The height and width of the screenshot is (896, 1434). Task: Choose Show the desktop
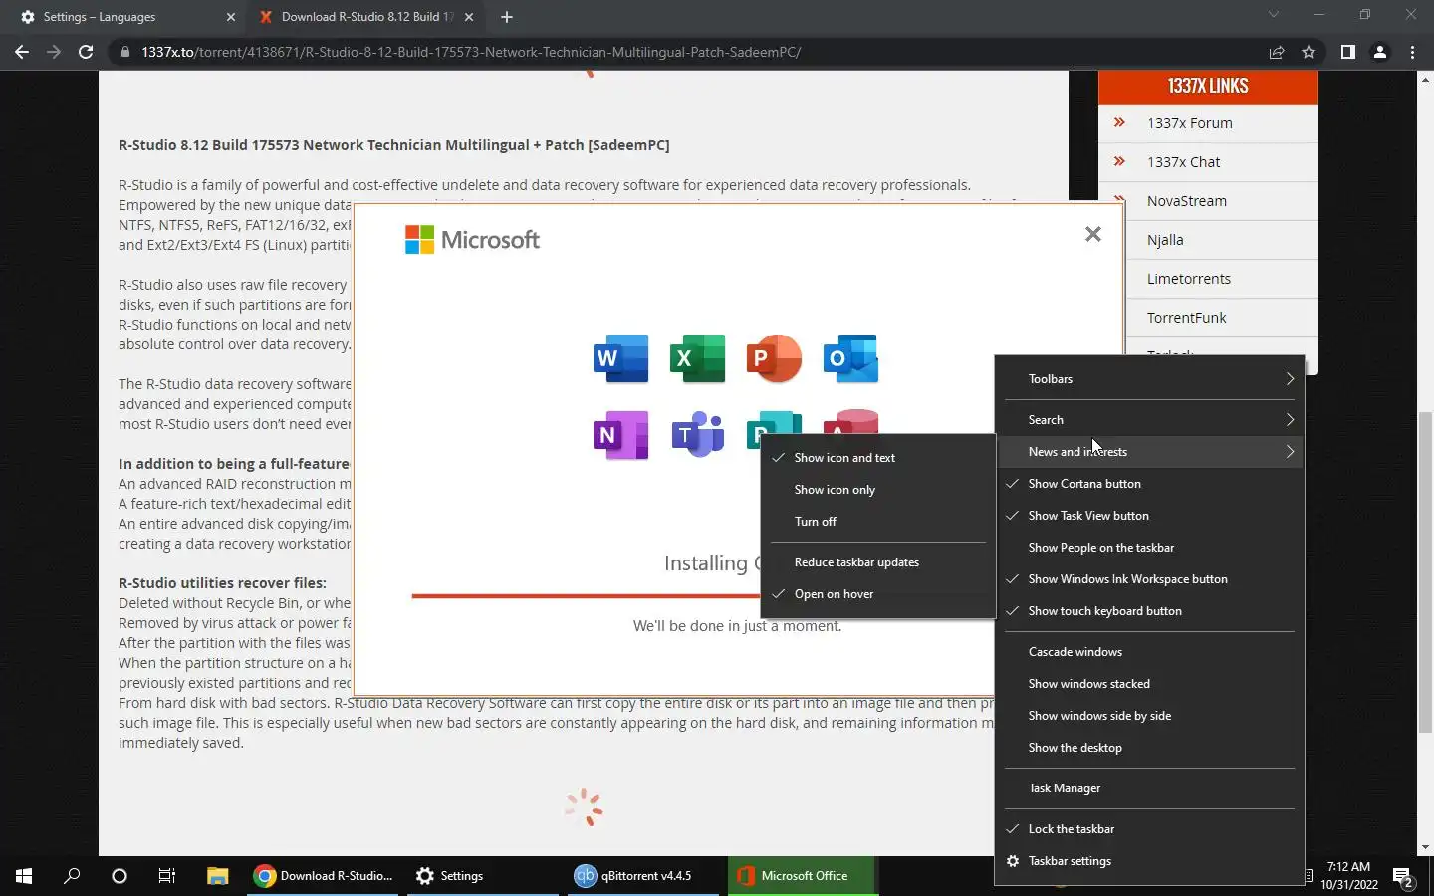1149,748
